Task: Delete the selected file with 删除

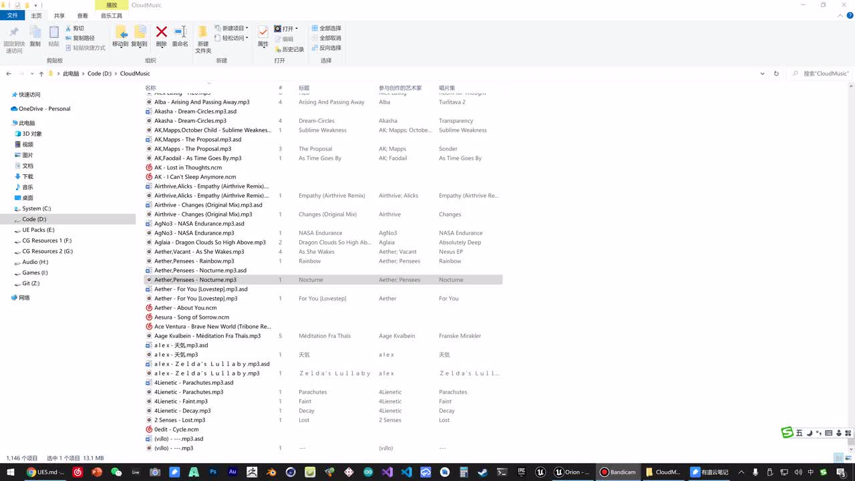Action: click(x=161, y=36)
